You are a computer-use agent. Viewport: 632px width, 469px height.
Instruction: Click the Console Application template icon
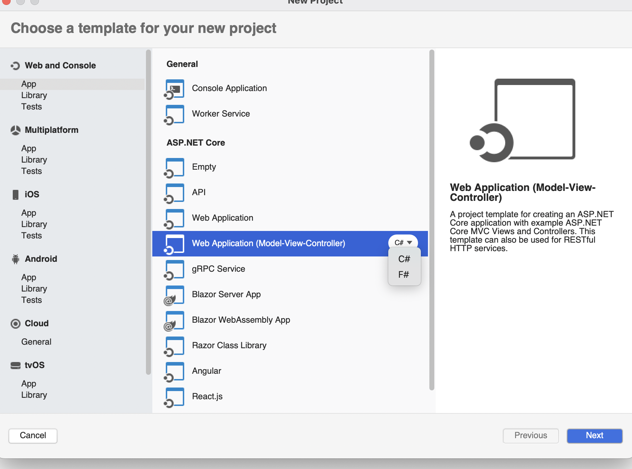[x=174, y=89]
